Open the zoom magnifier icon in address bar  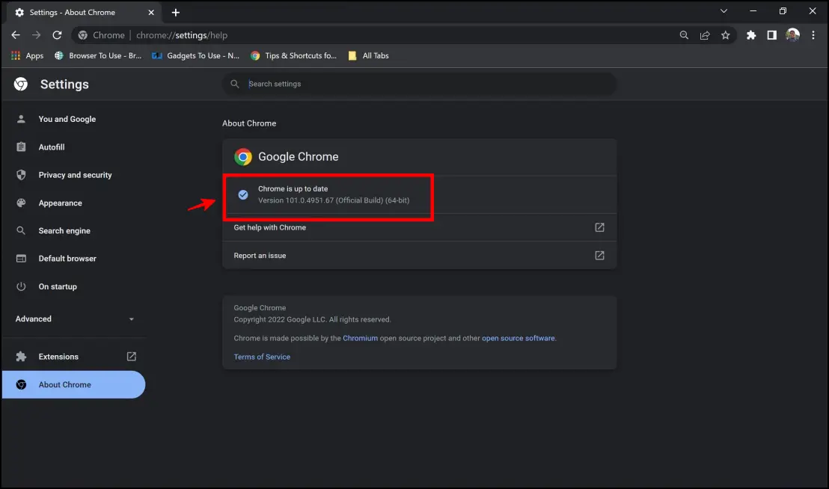tap(684, 35)
